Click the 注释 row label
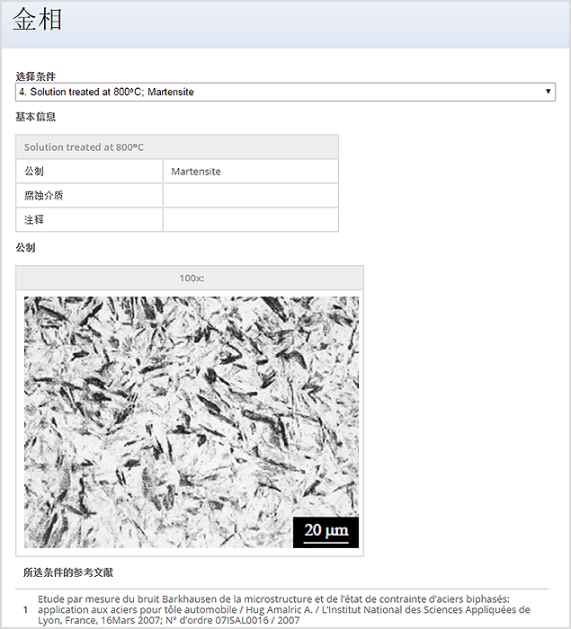 (89, 220)
